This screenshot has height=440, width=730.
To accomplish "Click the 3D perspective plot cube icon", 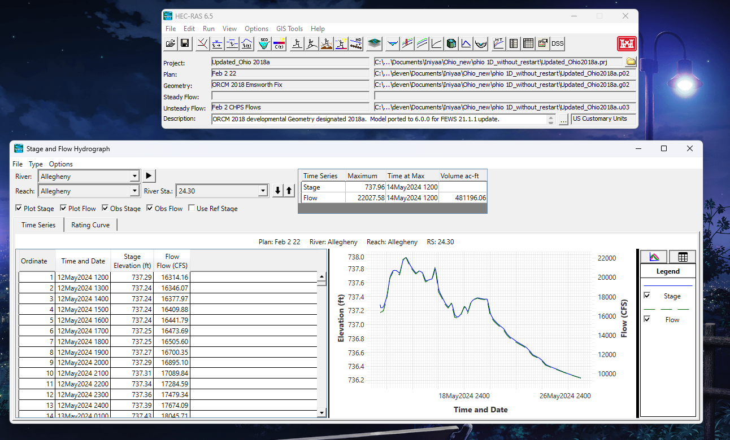I will [x=451, y=43].
